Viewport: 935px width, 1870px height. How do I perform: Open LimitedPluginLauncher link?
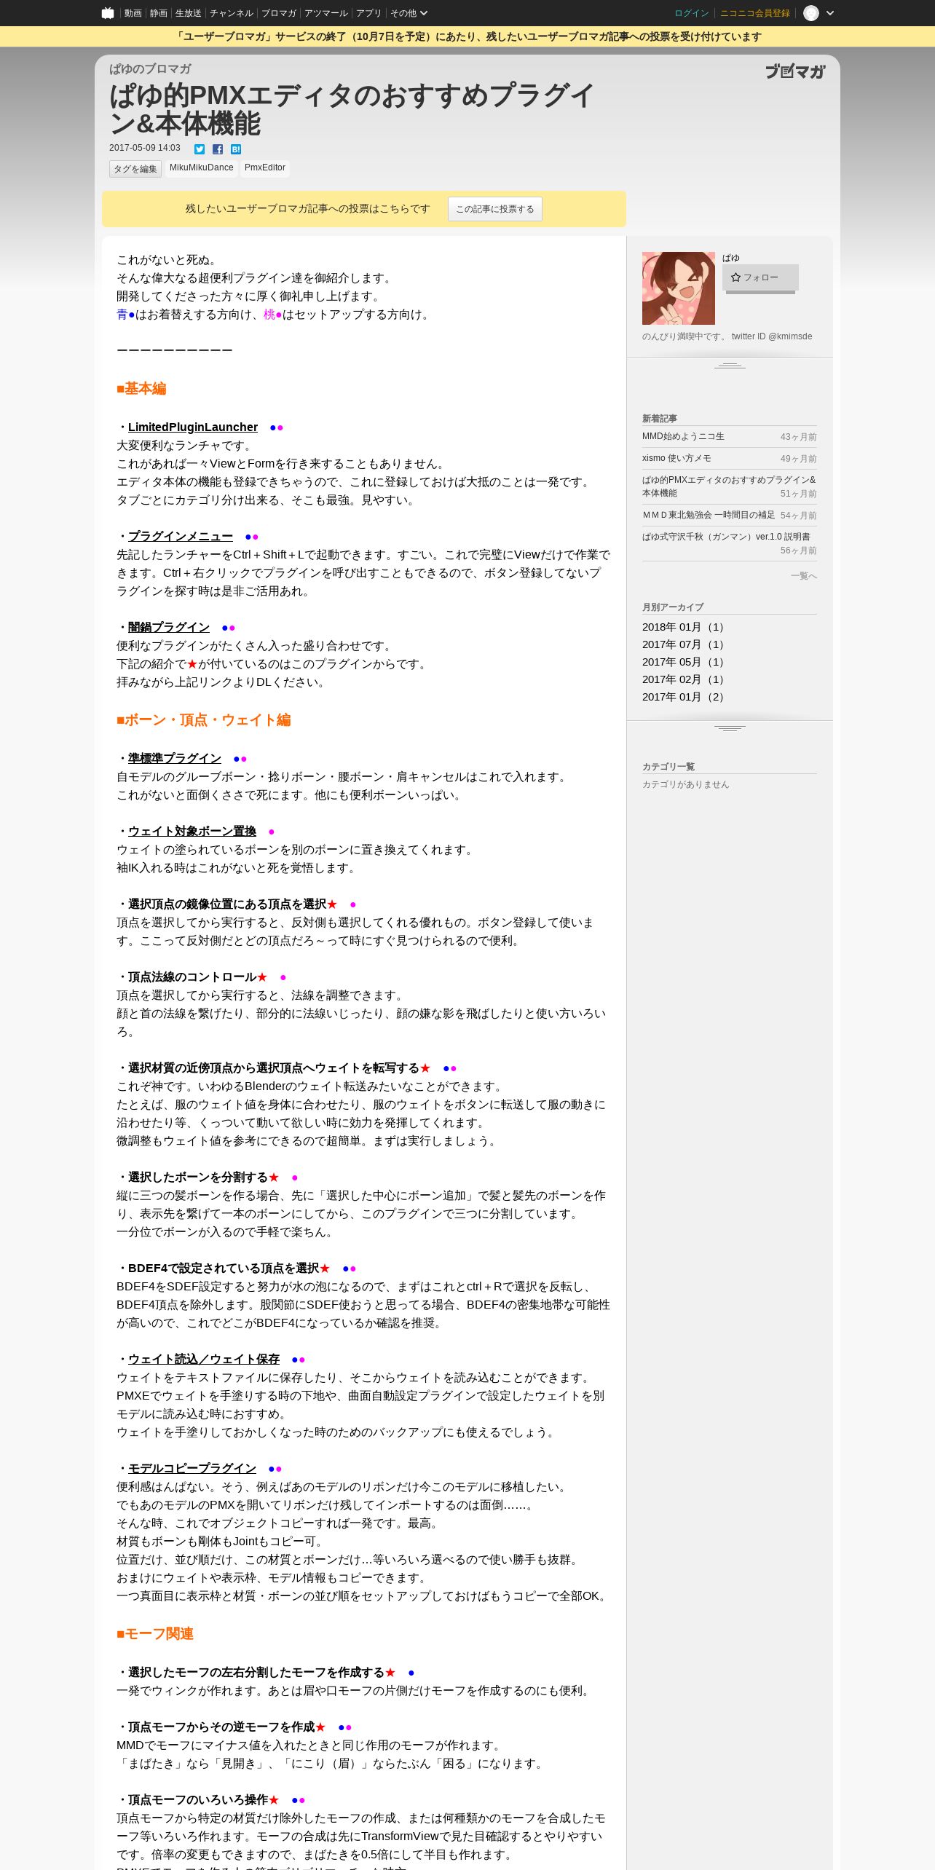tap(193, 427)
